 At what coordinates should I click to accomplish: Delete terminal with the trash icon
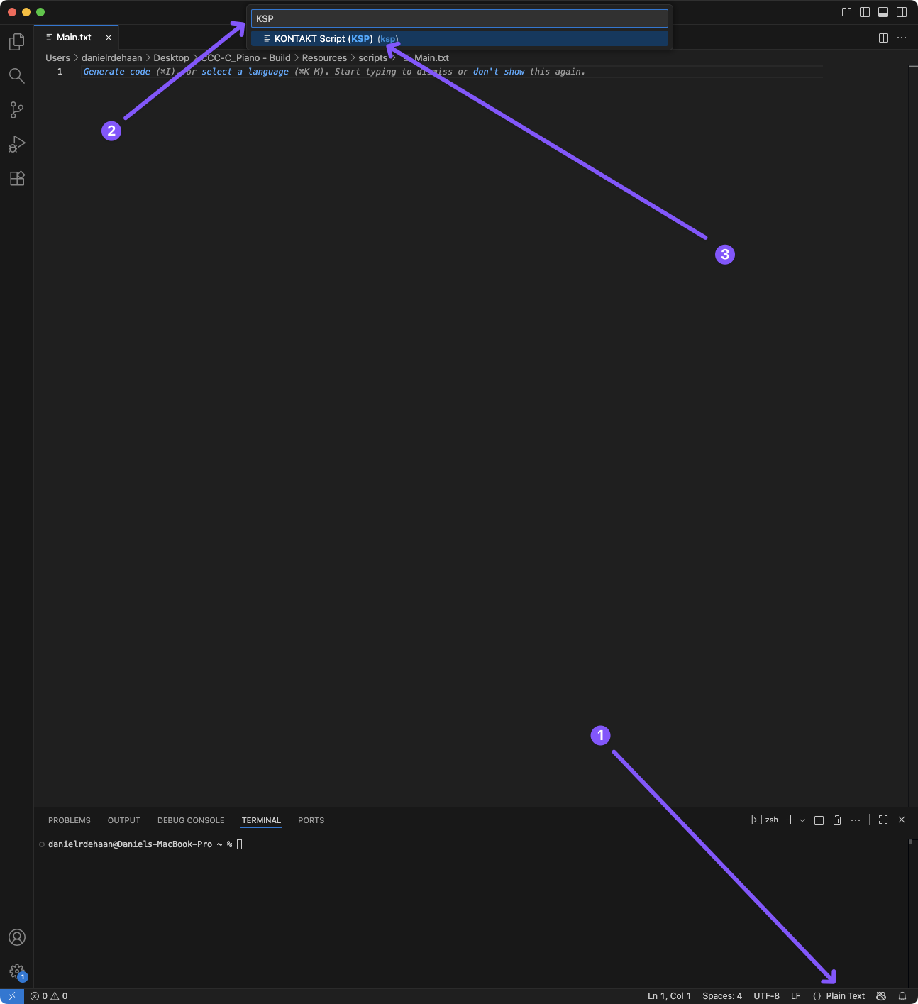837,820
